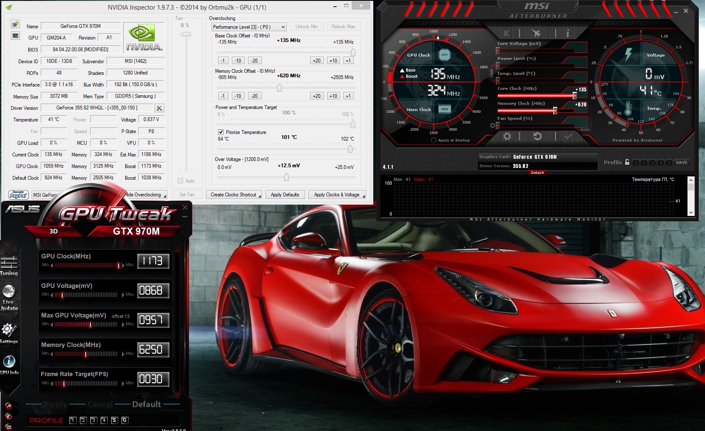Click the Over Voltage slider in NVIDIA Inspector

(x=286, y=177)
